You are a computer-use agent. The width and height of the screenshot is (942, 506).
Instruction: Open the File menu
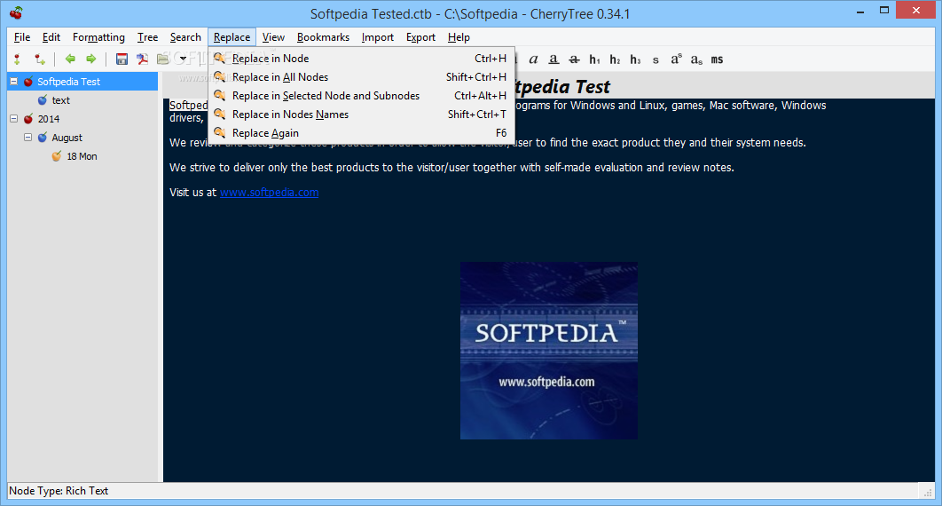coord(22,37)
